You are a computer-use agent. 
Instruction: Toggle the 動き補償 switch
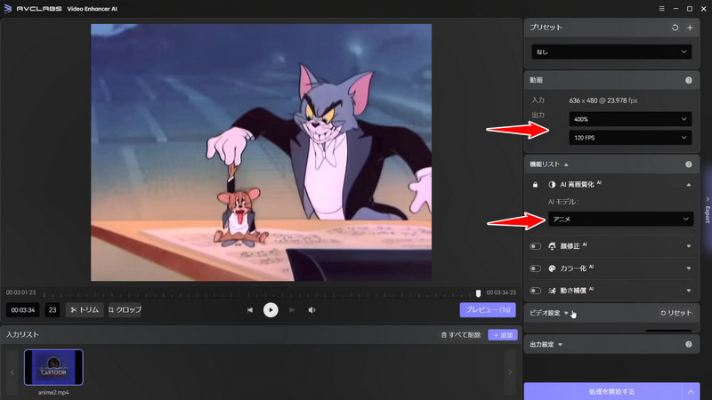[x=536, y=291]
